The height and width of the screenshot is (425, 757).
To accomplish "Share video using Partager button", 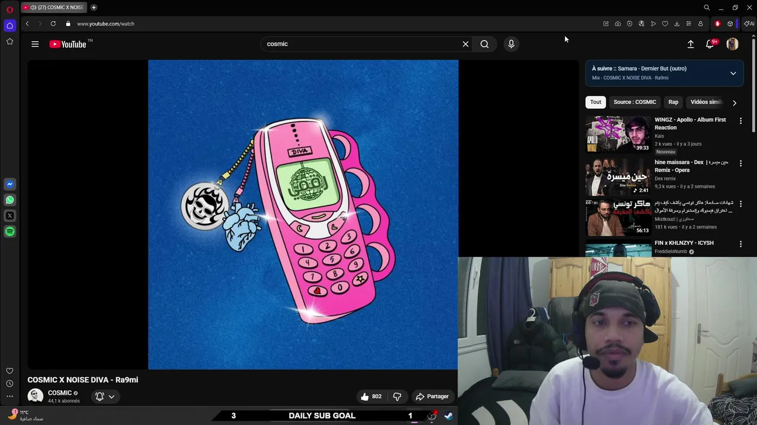I will coord(432,397).
